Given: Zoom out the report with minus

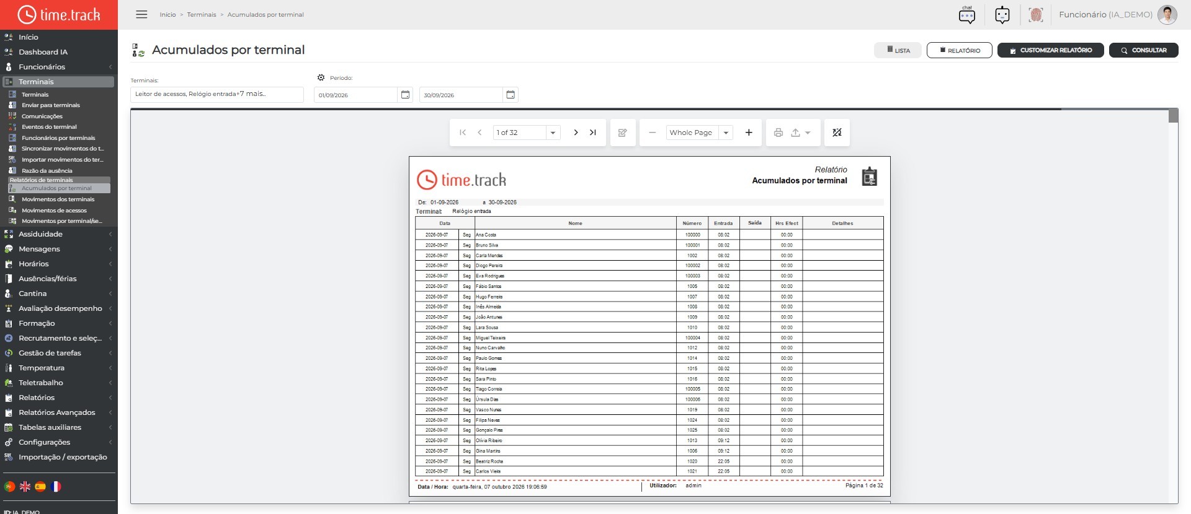Looking at the screenshot, I should [652, 133].
